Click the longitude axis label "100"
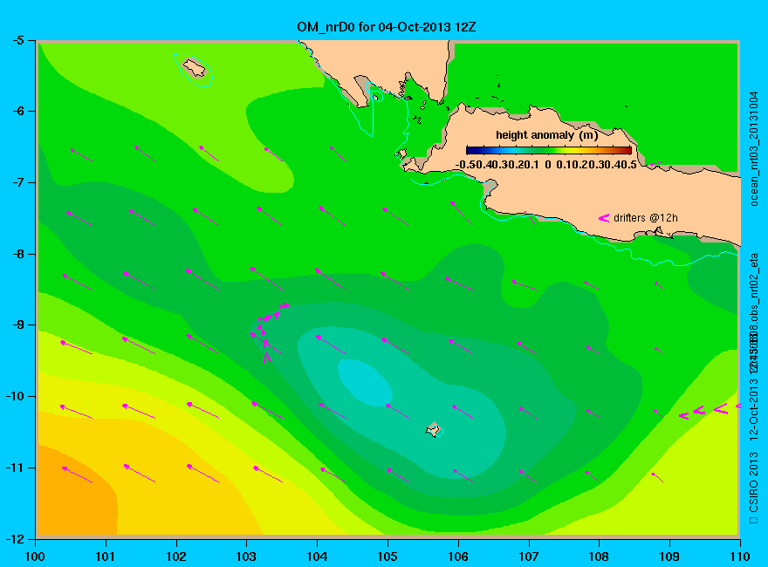Image resolution: width=768 pixels, height=567 pixels. coord(35,557)
